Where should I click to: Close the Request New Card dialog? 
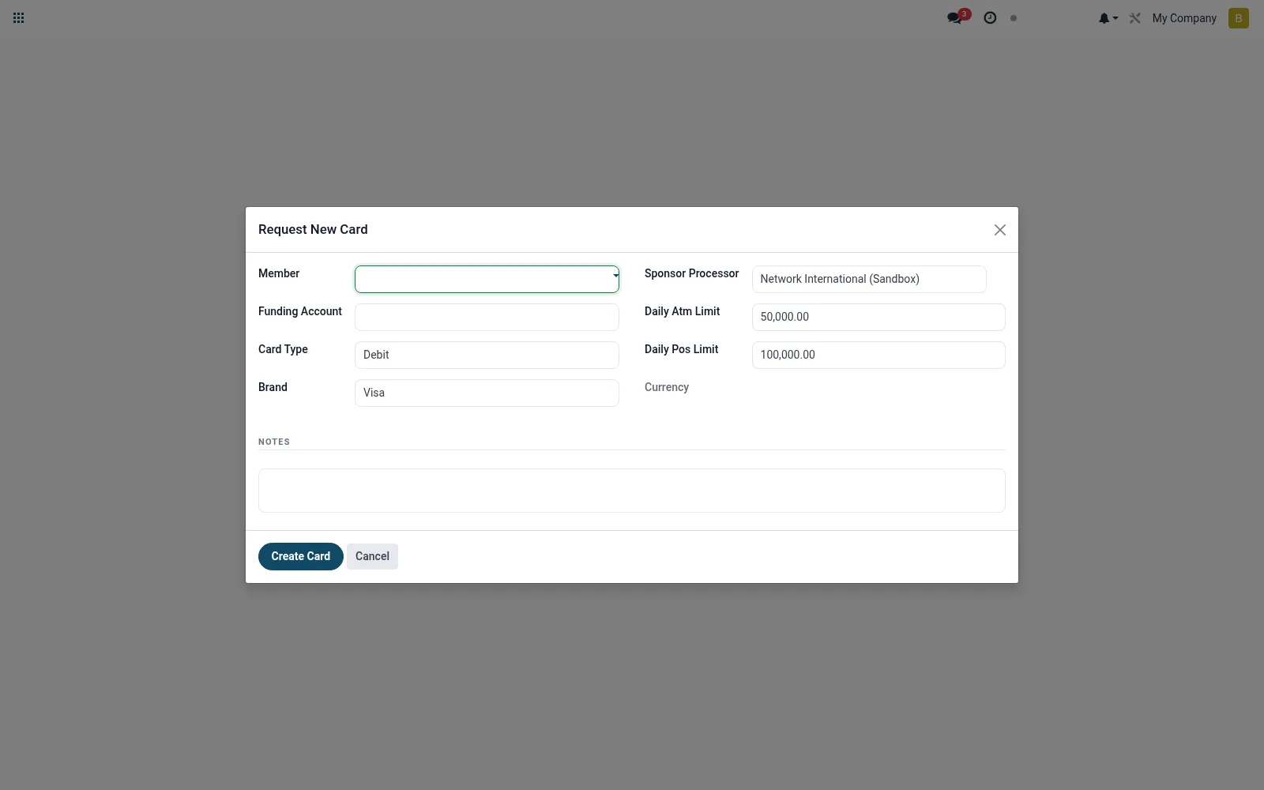pyautogui.click(x=1000, y=230)
